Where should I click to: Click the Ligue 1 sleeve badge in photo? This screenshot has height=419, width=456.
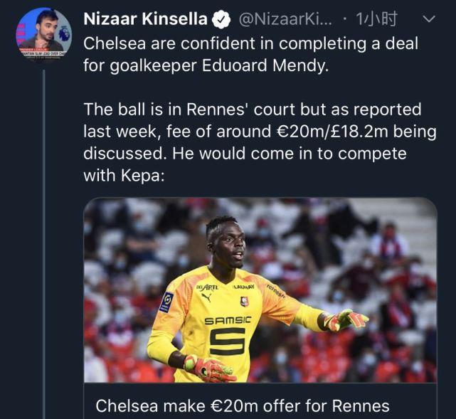(x=166, y=302)
